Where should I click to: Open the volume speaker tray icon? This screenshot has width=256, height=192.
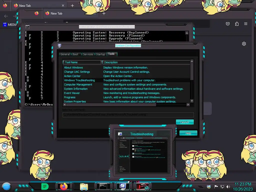228,186
